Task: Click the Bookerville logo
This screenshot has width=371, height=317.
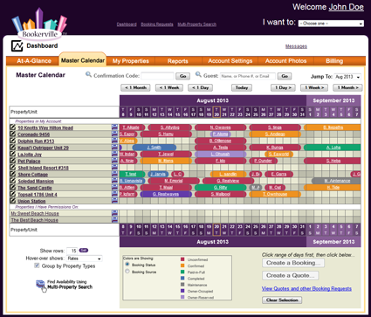Action: [x=39, y=24]
